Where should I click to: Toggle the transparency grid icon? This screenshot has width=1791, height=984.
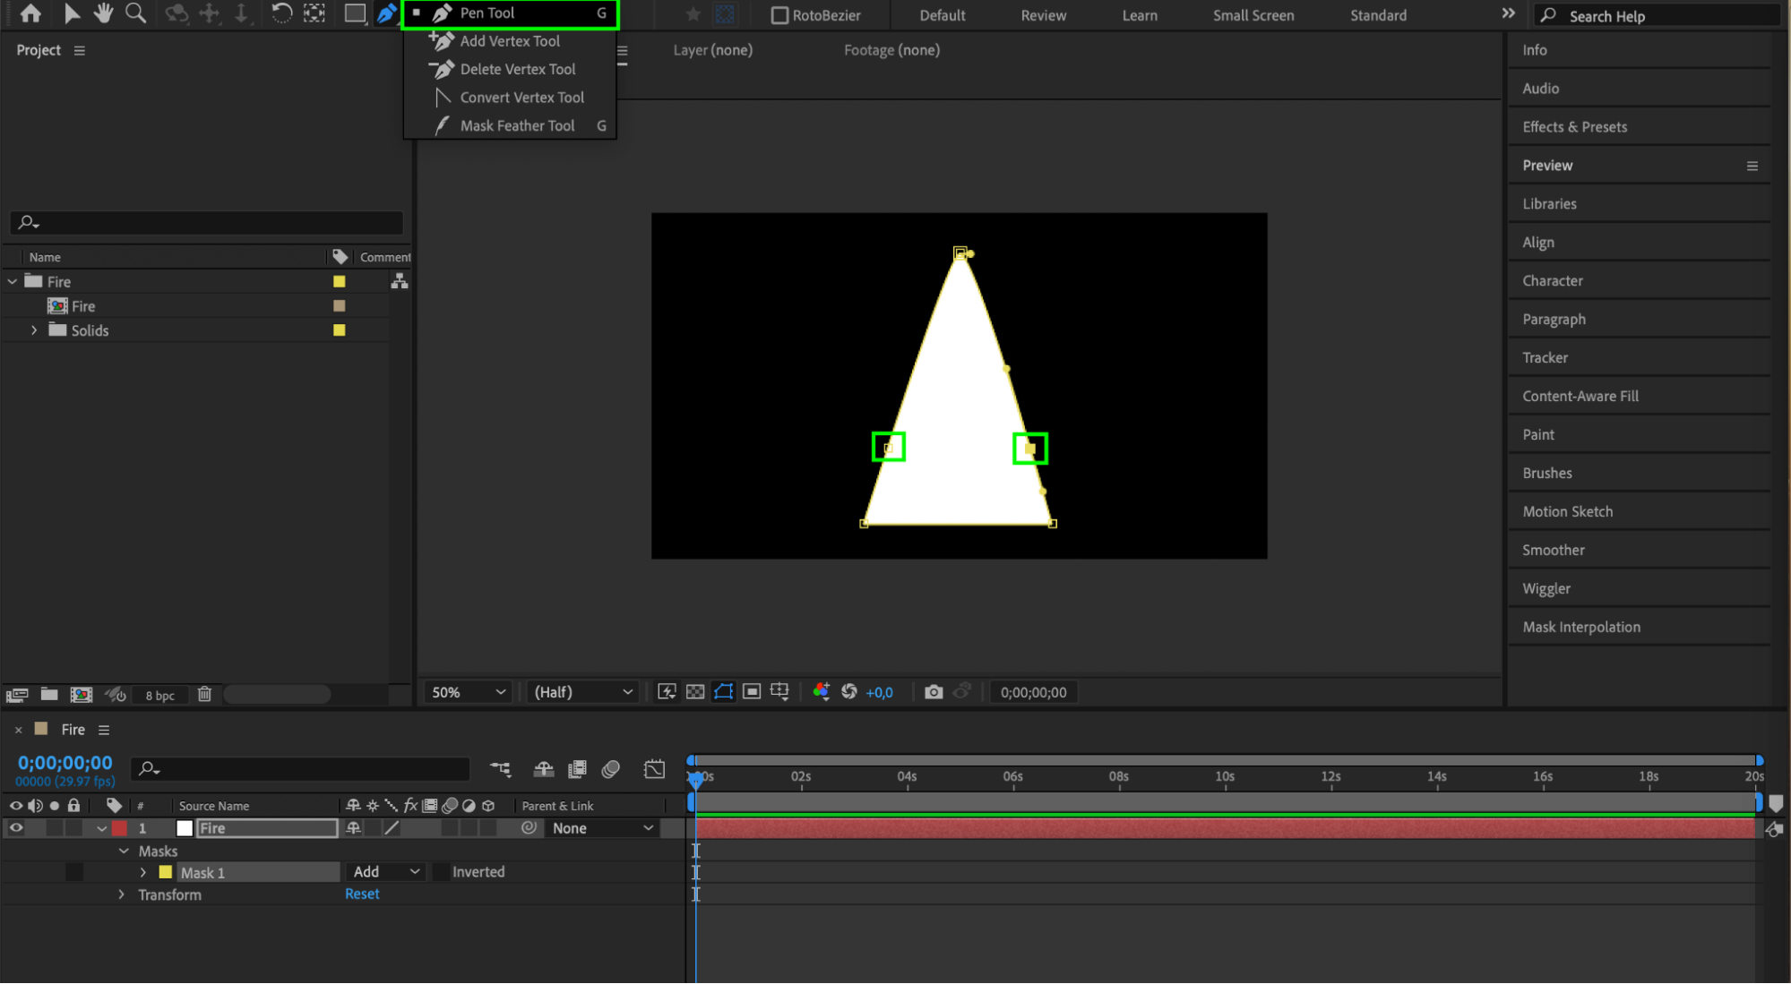pos(695,692)
